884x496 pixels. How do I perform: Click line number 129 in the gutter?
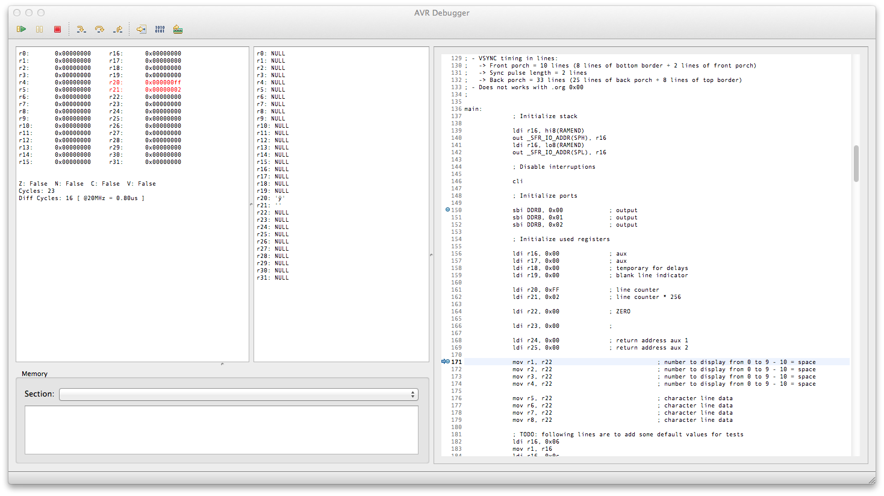(456, 58)
